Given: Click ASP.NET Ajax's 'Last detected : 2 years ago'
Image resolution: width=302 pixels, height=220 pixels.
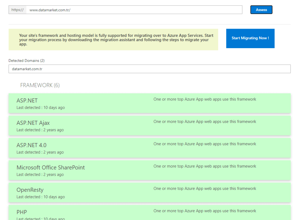Looking at the screenshot, I should [40, 130].
